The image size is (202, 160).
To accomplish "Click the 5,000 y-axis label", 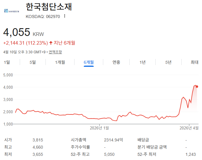I will coord(8,75).
